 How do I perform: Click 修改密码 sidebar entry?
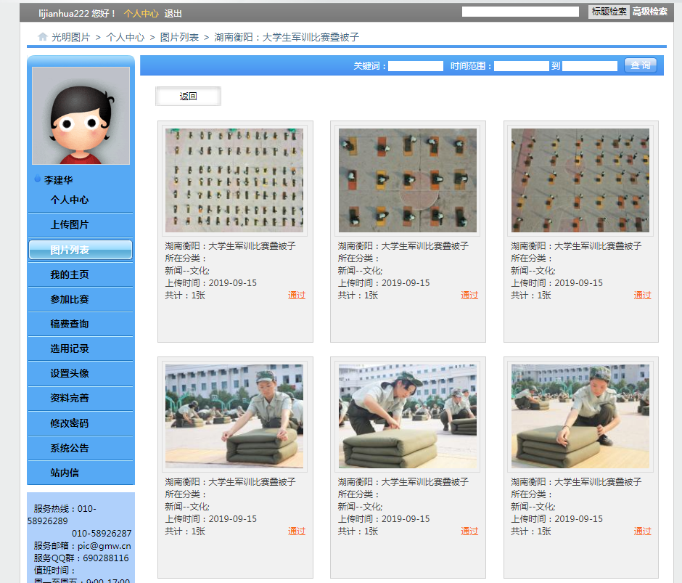70,423
